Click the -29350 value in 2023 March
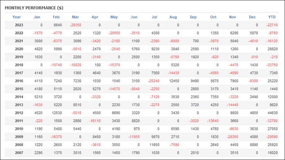 pyautogui.click(x=75, y=25)
